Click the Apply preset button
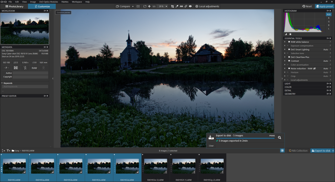 pyautogui.click(x=325, y=6)
